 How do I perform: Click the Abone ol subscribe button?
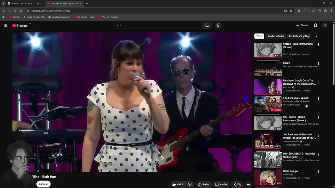pyautogui.click(x=43, y=184)
